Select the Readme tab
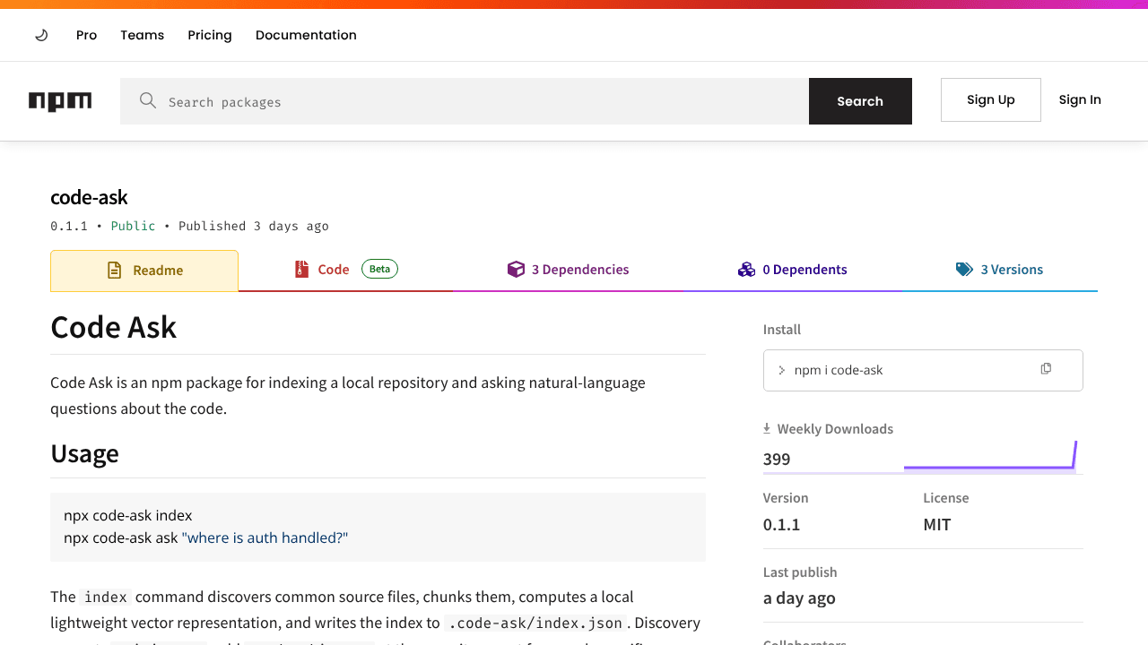Viewport: 1148px width, 645px height. click(x=144, y=271)
